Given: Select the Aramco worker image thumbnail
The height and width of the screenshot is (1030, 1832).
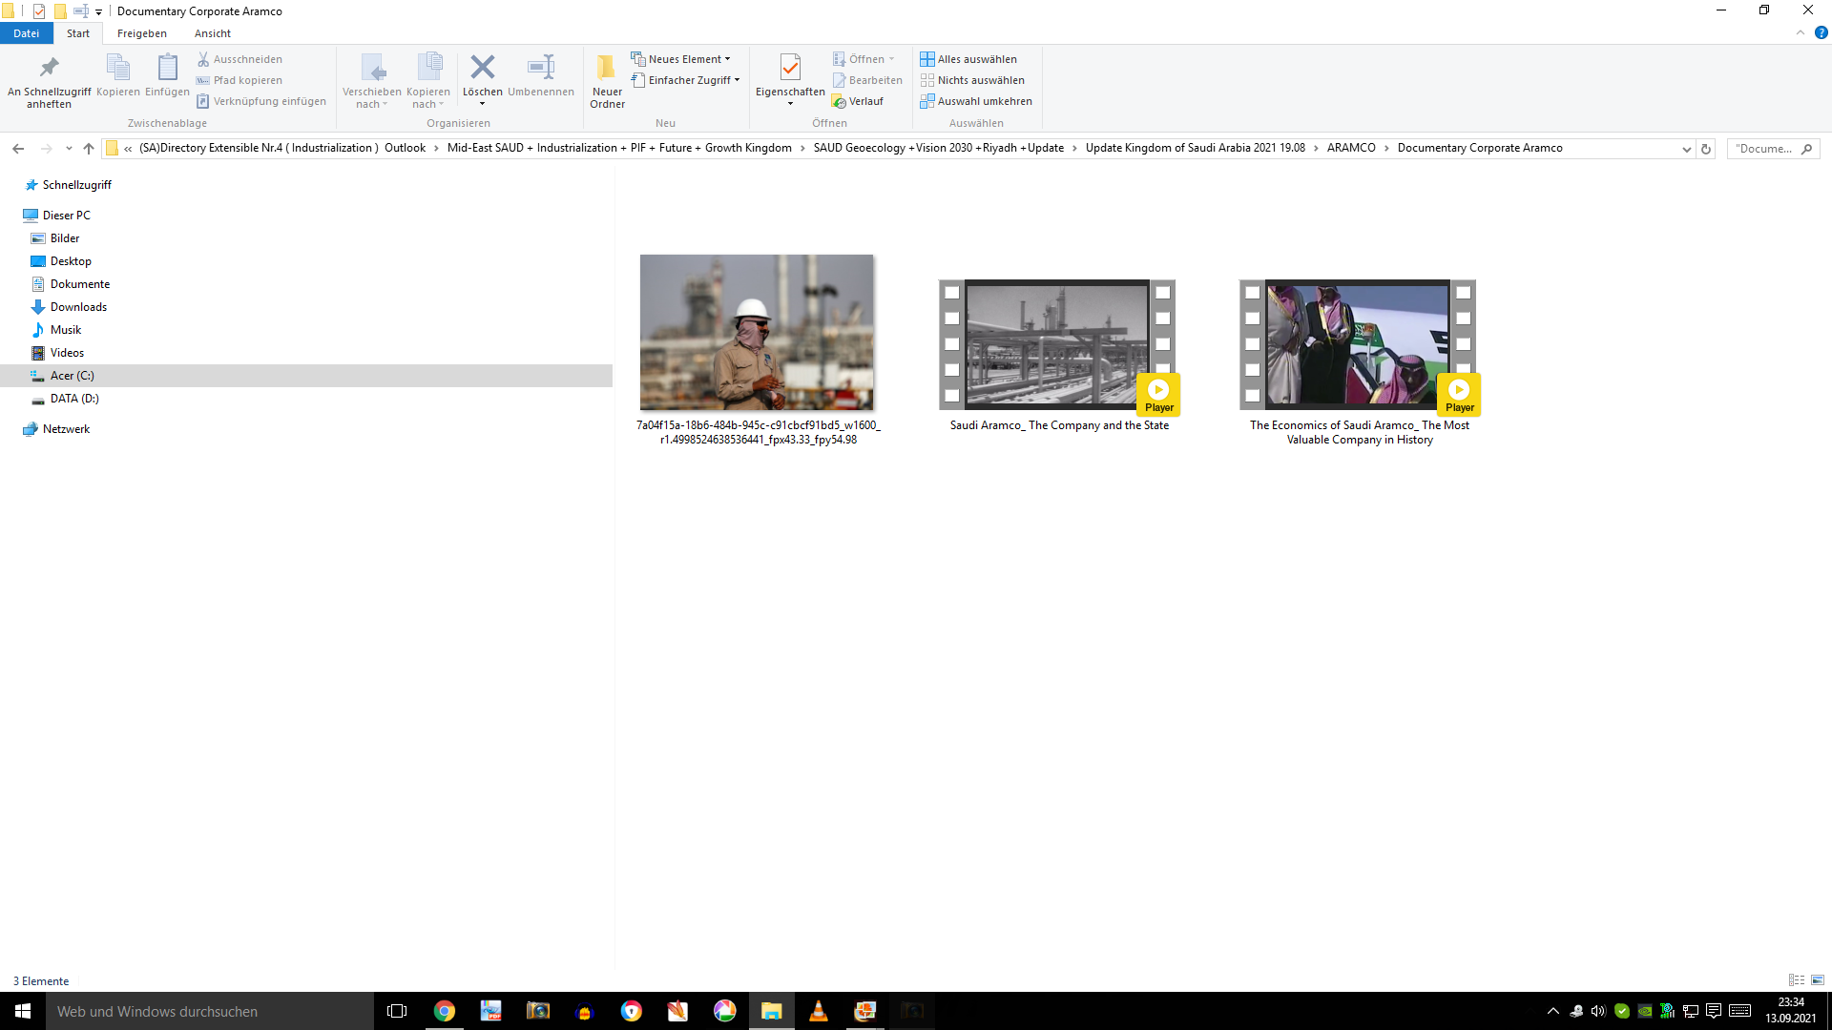Looking at the screenshot, I should 757,332.
